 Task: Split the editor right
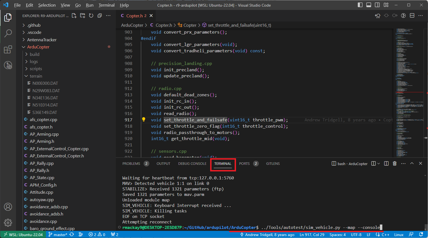tap(412, 16)
